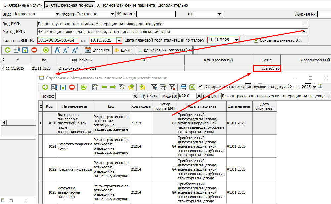Click the clear filter icon with red X
331x204 pixels.
point(172,87)
